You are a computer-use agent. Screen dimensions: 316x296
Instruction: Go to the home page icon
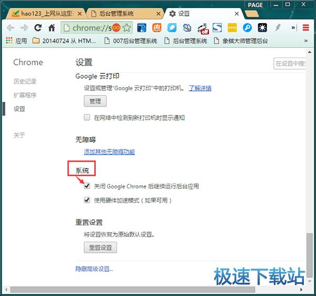pos(52,27)
